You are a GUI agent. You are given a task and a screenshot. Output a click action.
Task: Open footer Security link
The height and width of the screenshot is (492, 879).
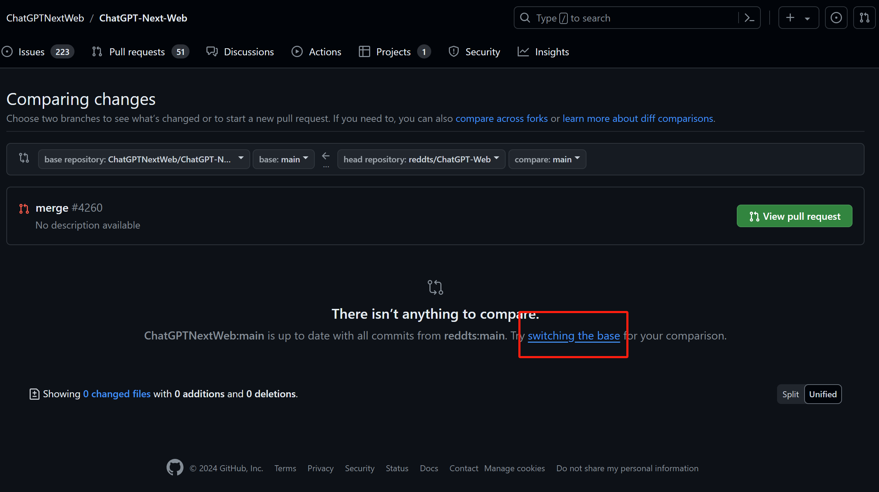(x=359, y=468)
